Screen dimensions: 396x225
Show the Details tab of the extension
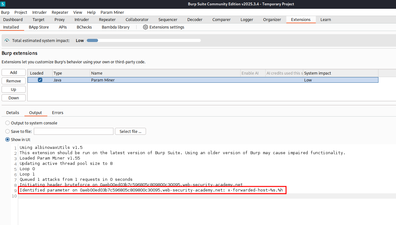coord(13,113)
